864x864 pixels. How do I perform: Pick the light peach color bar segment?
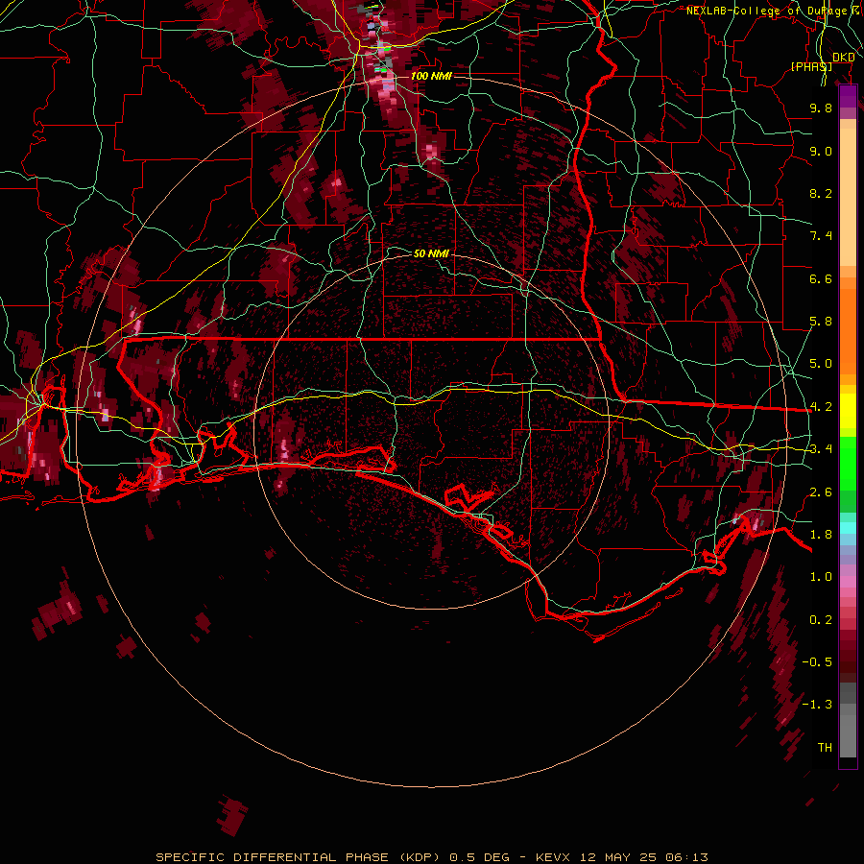(x=848, y=197)
